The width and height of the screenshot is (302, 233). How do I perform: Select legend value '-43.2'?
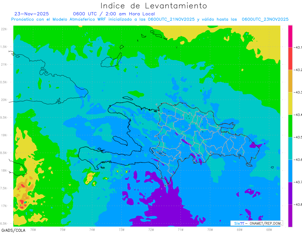(298, 70)
